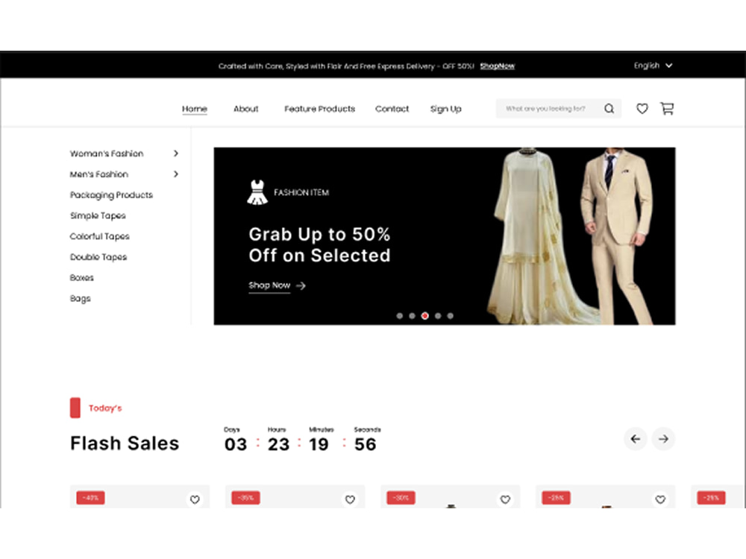Click the search magnifier icon
746x559 pixels.
pos(609,109)
